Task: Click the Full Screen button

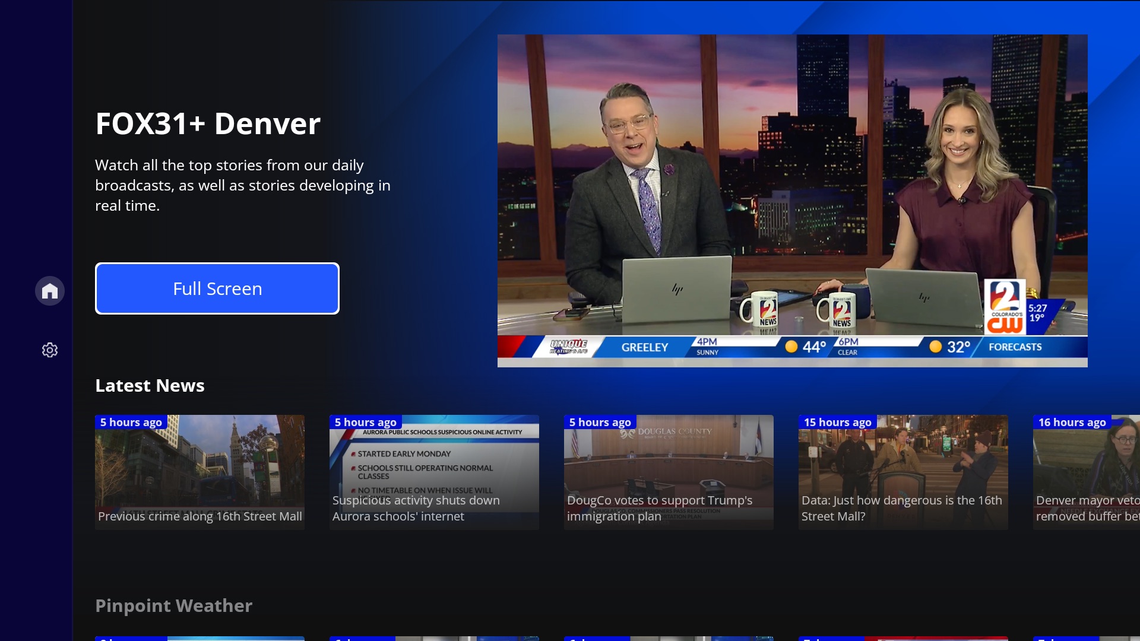Action: pos(217,288)
